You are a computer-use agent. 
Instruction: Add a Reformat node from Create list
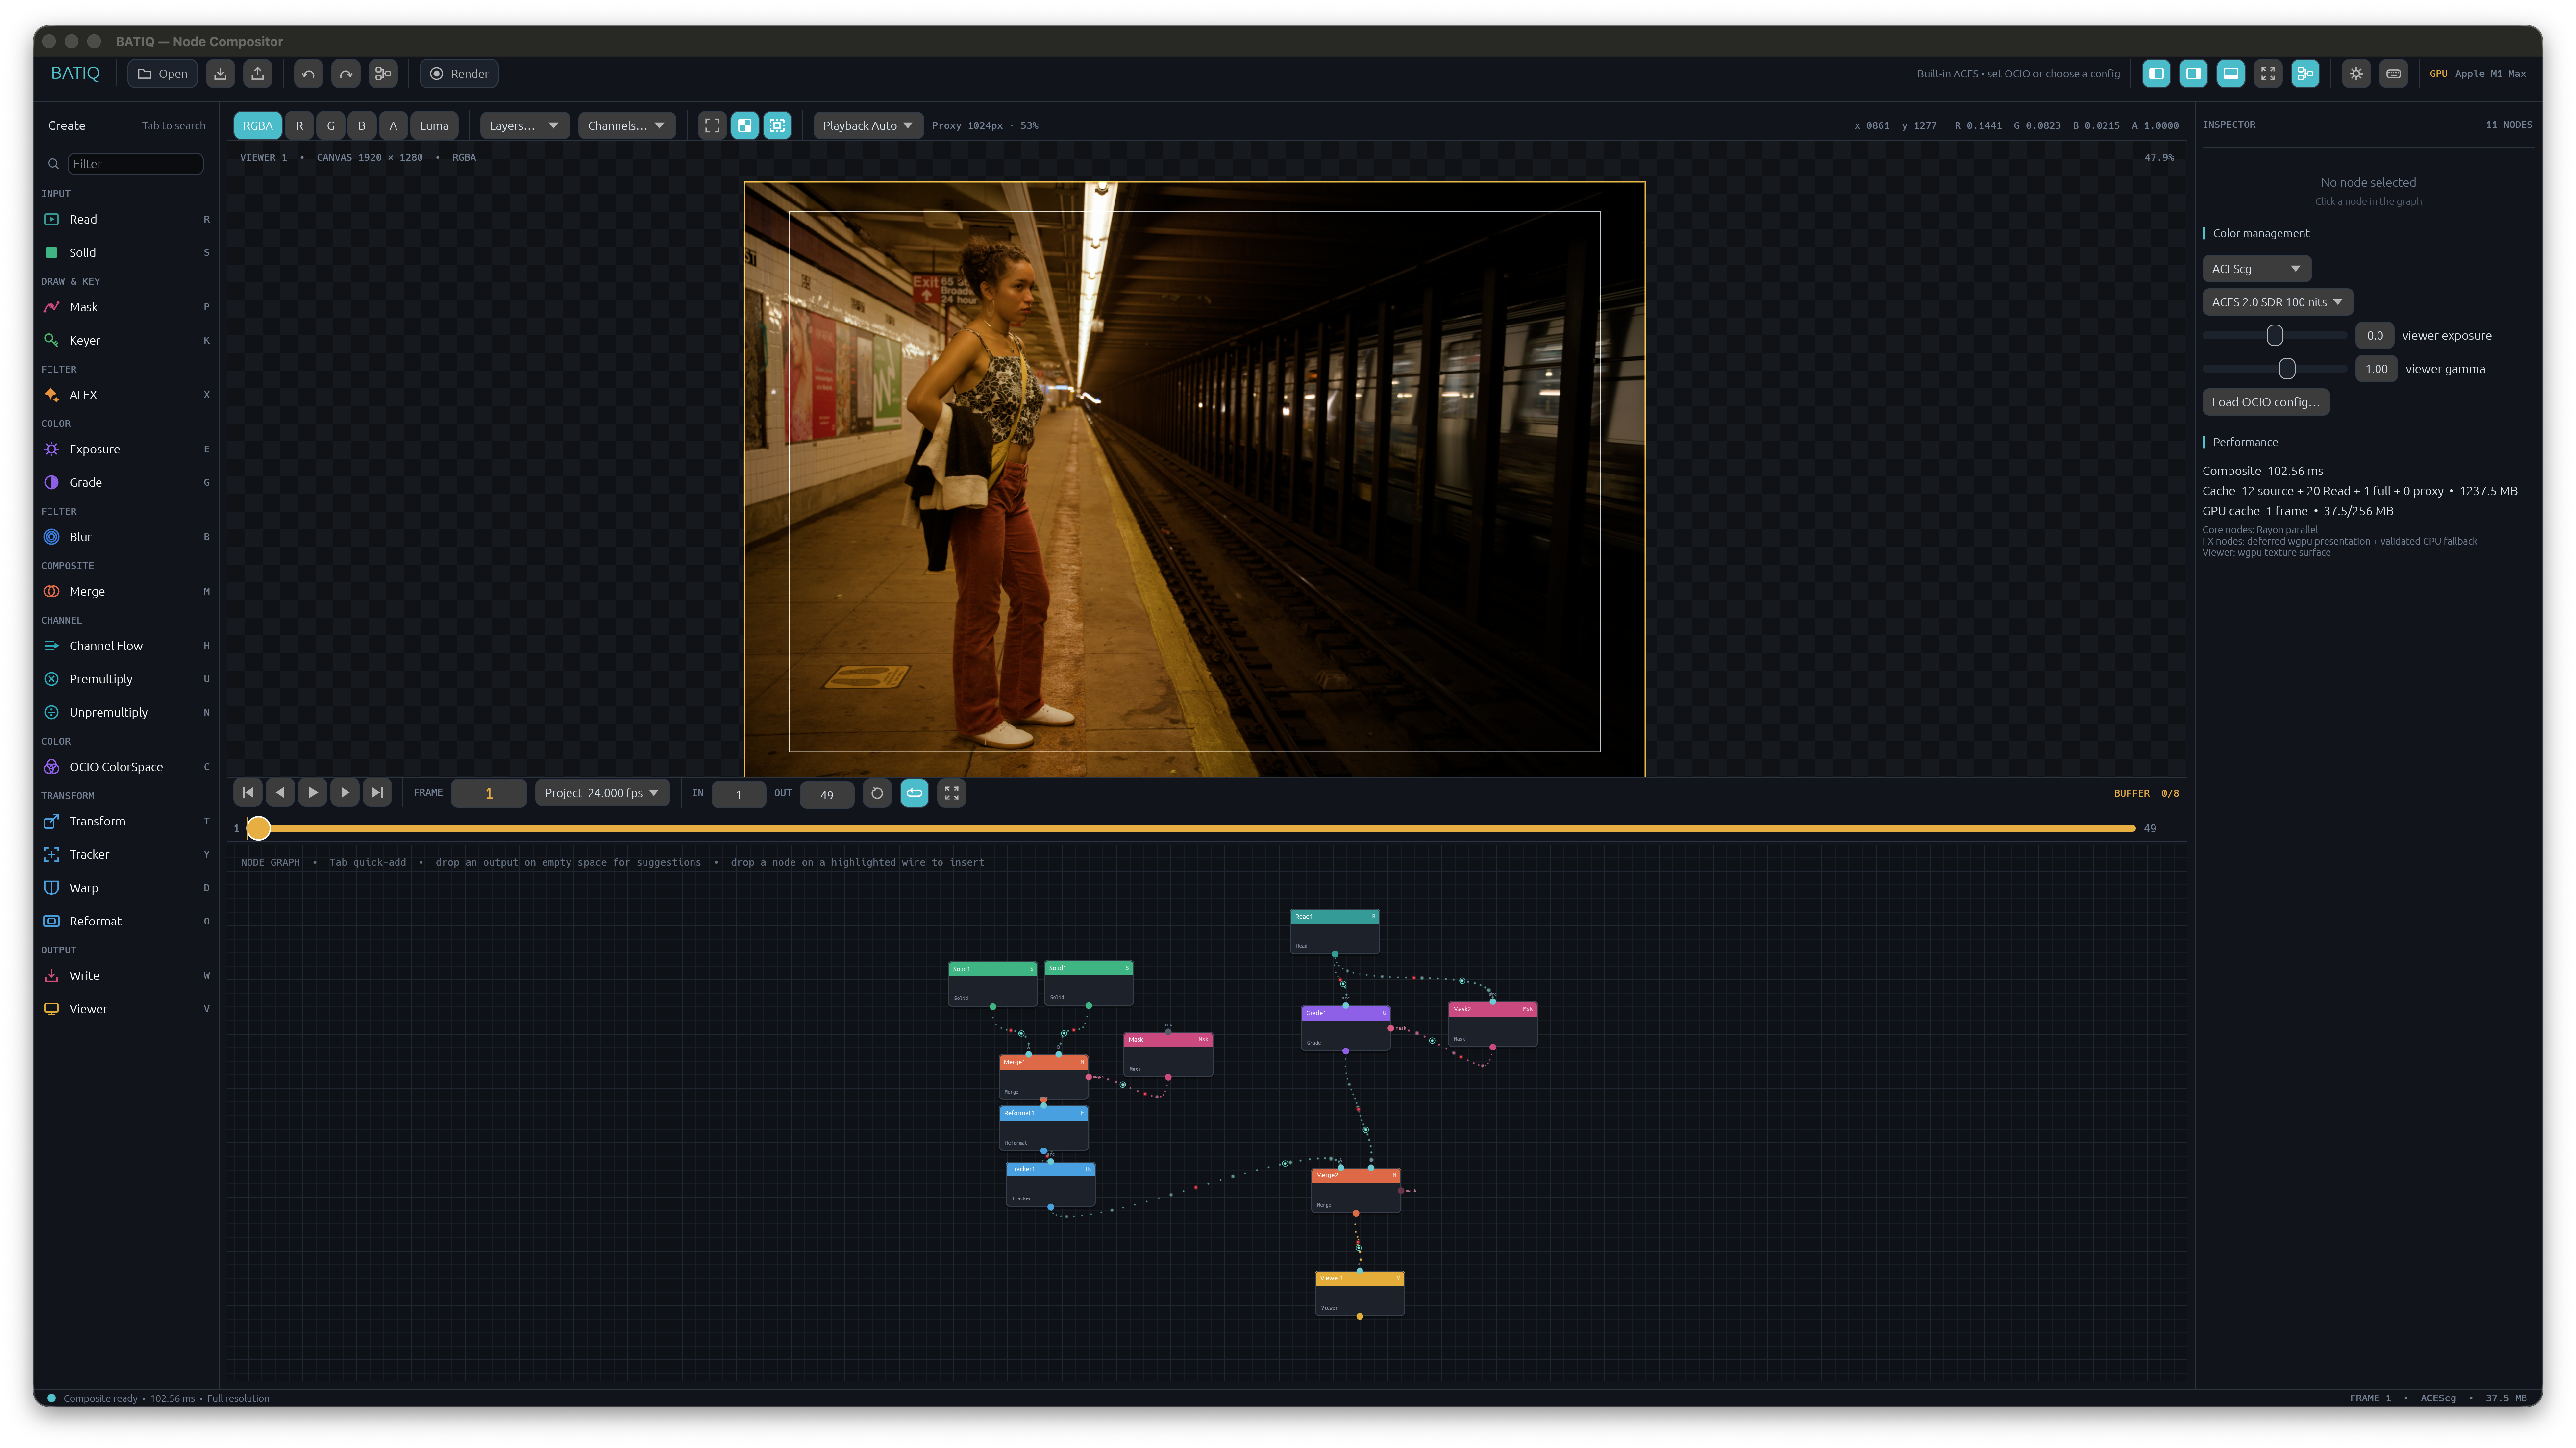[126, 921]
